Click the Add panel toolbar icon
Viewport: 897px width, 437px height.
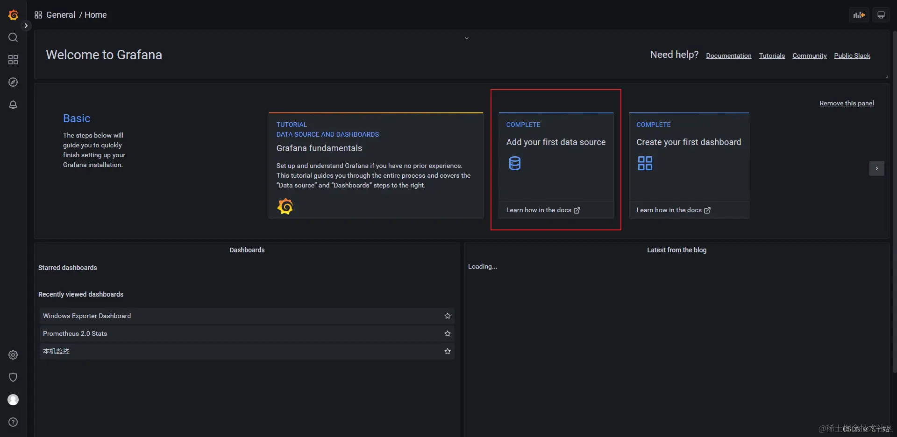pos(859,15)
